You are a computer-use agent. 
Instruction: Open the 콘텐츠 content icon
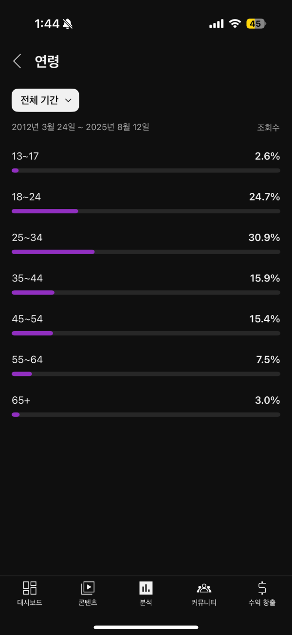(x=88, y=588)
